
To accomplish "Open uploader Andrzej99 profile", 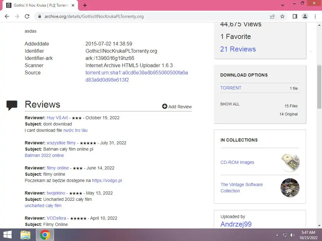I will [236, 224].
